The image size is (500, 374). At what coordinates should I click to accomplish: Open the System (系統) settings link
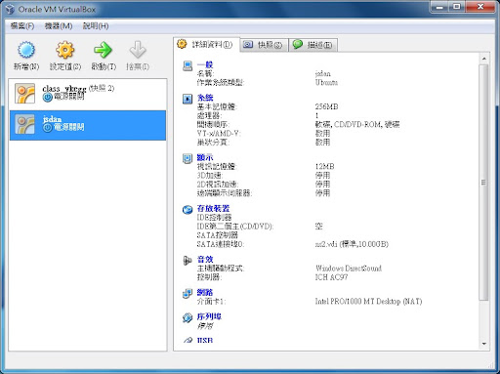click(x=205, y=98)
